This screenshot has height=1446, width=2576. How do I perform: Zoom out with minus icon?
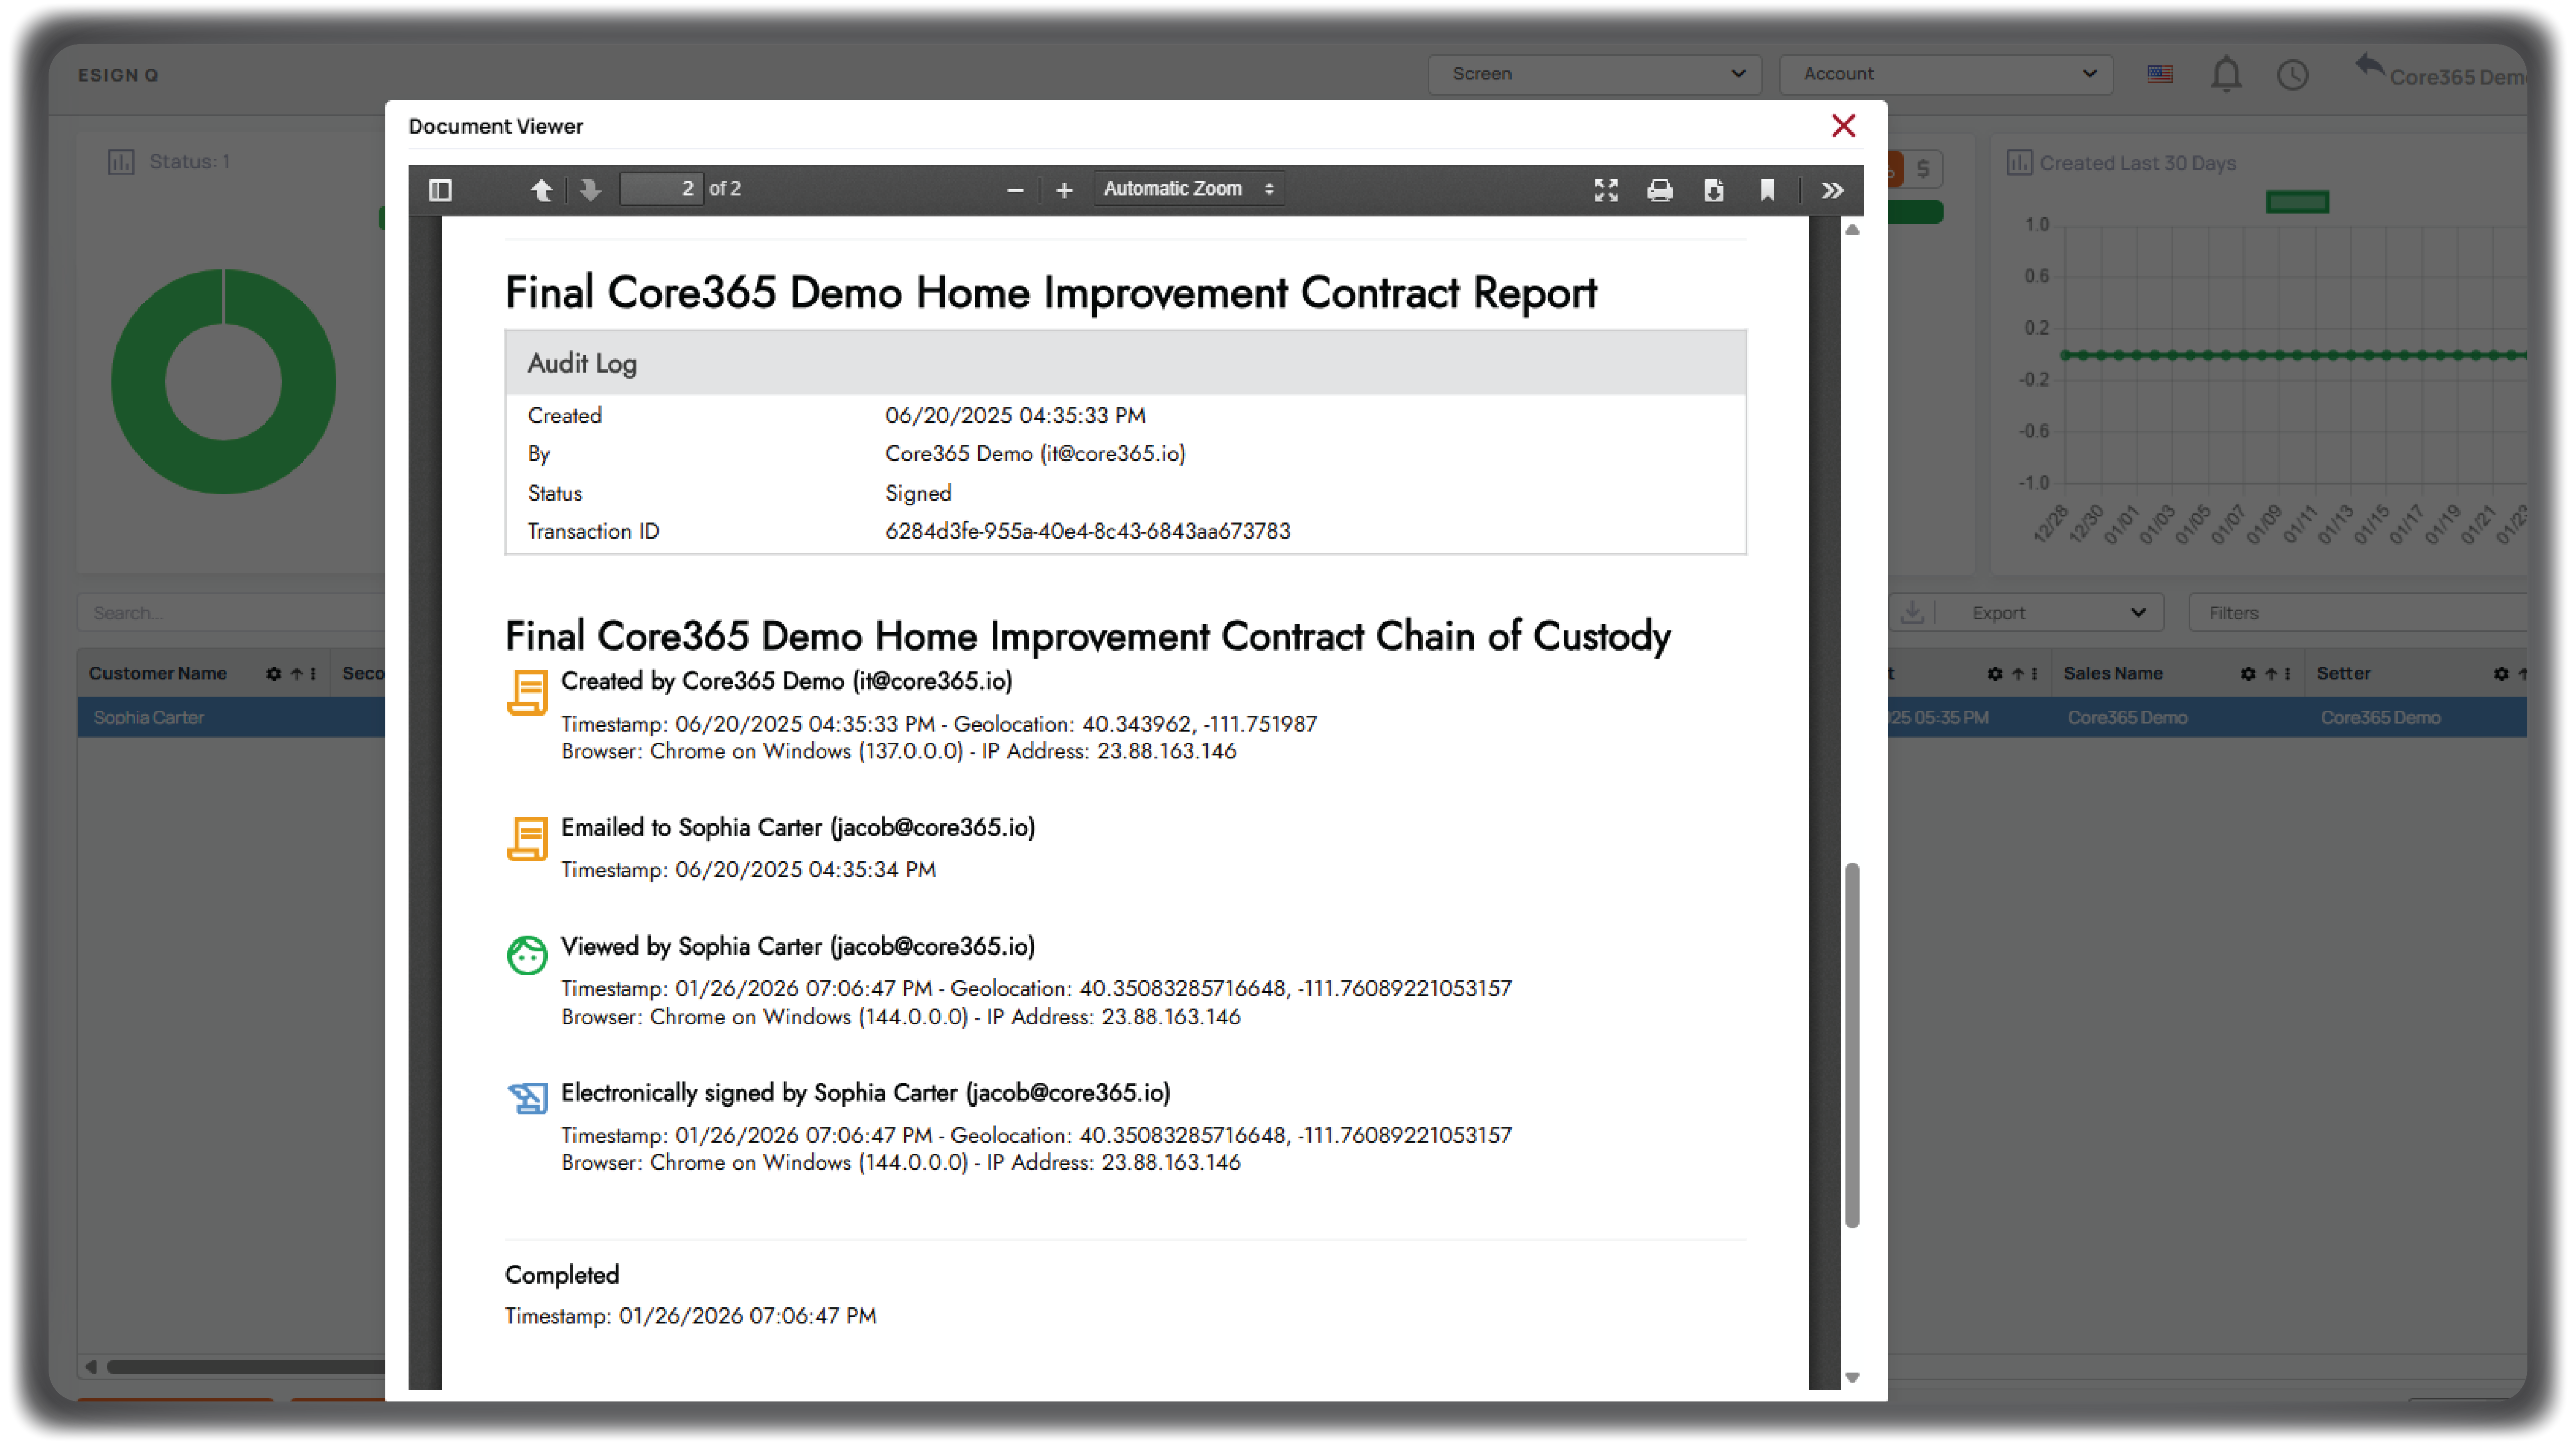(x=1015, y=190)
